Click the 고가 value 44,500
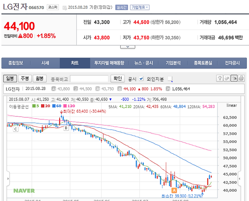The height and width of the screenshot is (201, 249). [x=141, y=22]
